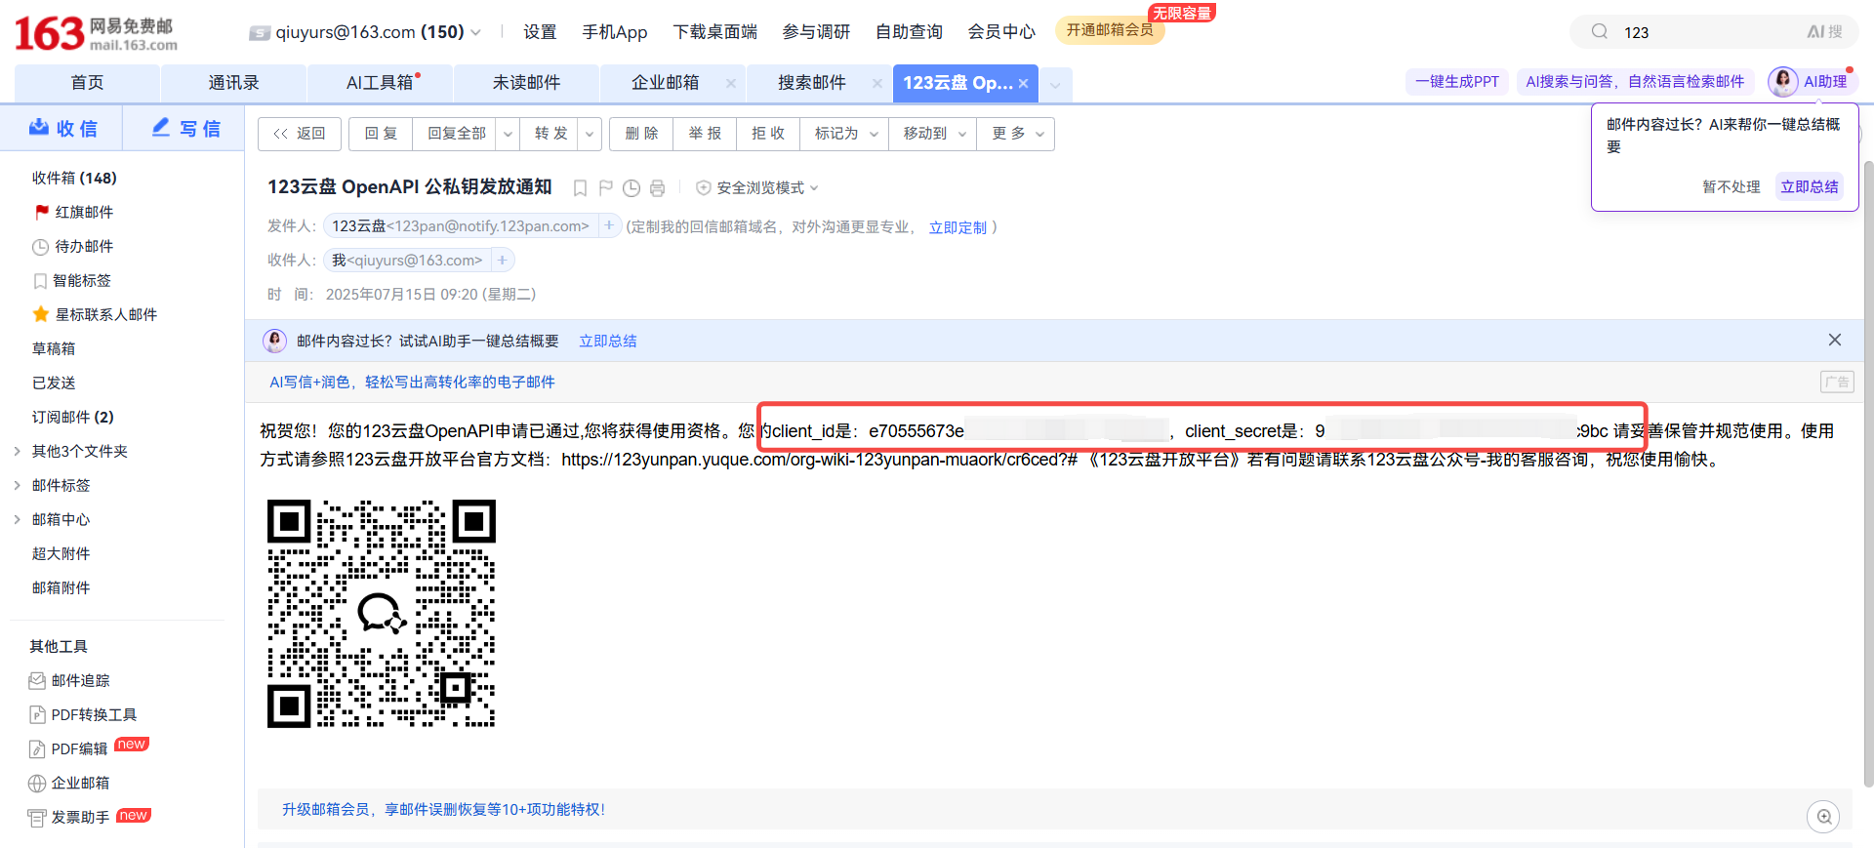The width and height of the screenshot is (1874, 848).
Task: Click the bookmark icon beside the email subject
Action: pos(580,187)
